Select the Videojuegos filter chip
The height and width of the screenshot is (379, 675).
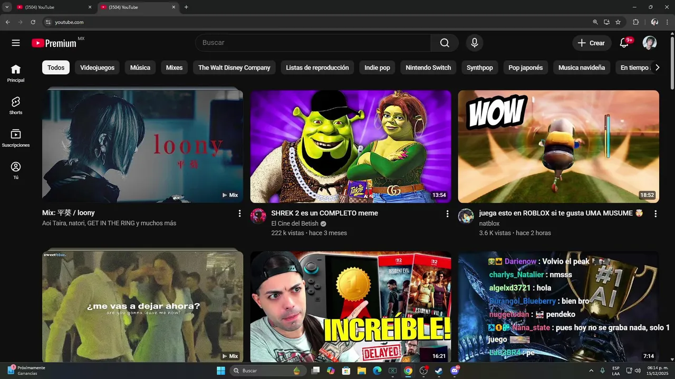97,67
